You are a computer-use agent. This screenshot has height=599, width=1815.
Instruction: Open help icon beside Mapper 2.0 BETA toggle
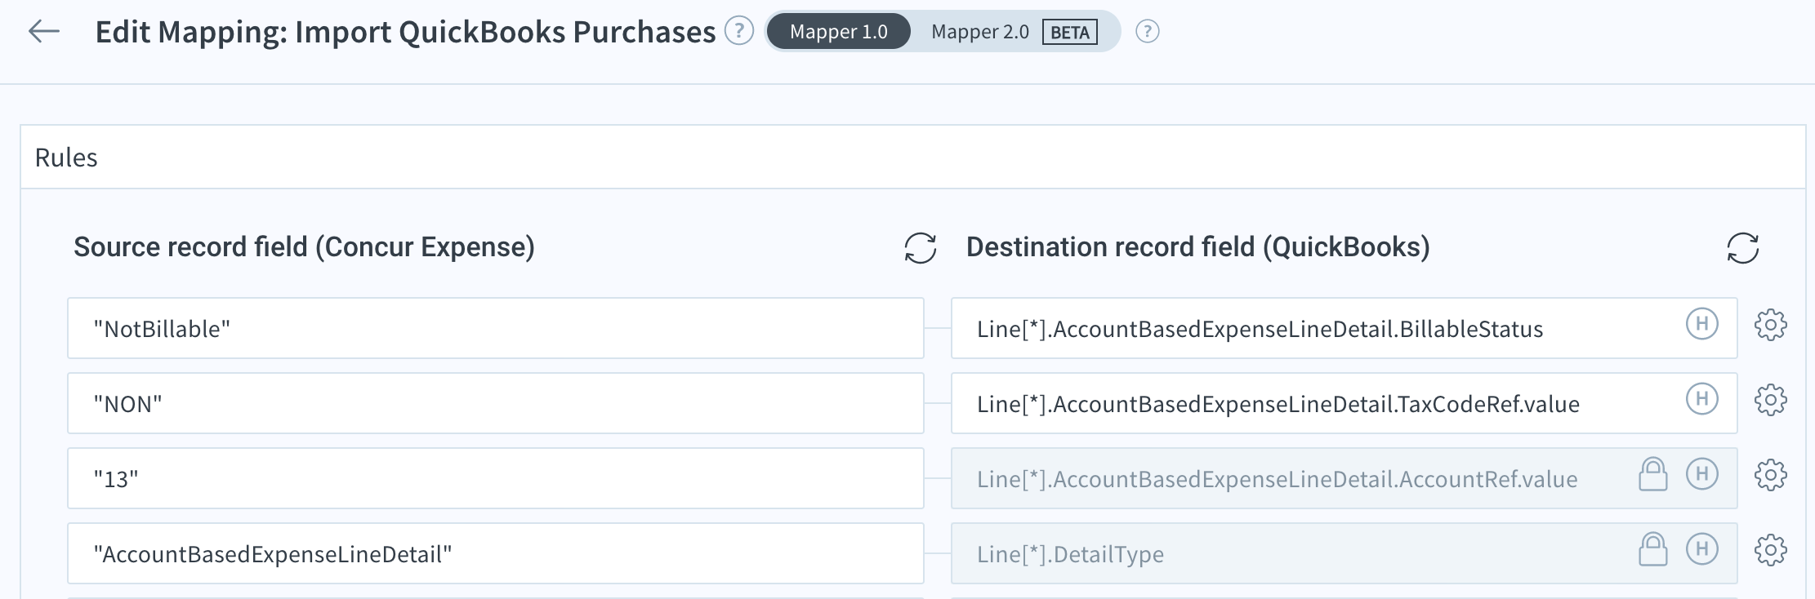click(1148, 32)
